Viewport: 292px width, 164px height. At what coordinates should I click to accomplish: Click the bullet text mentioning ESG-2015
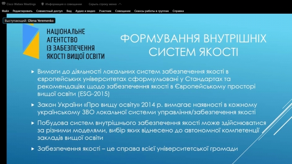146,82
